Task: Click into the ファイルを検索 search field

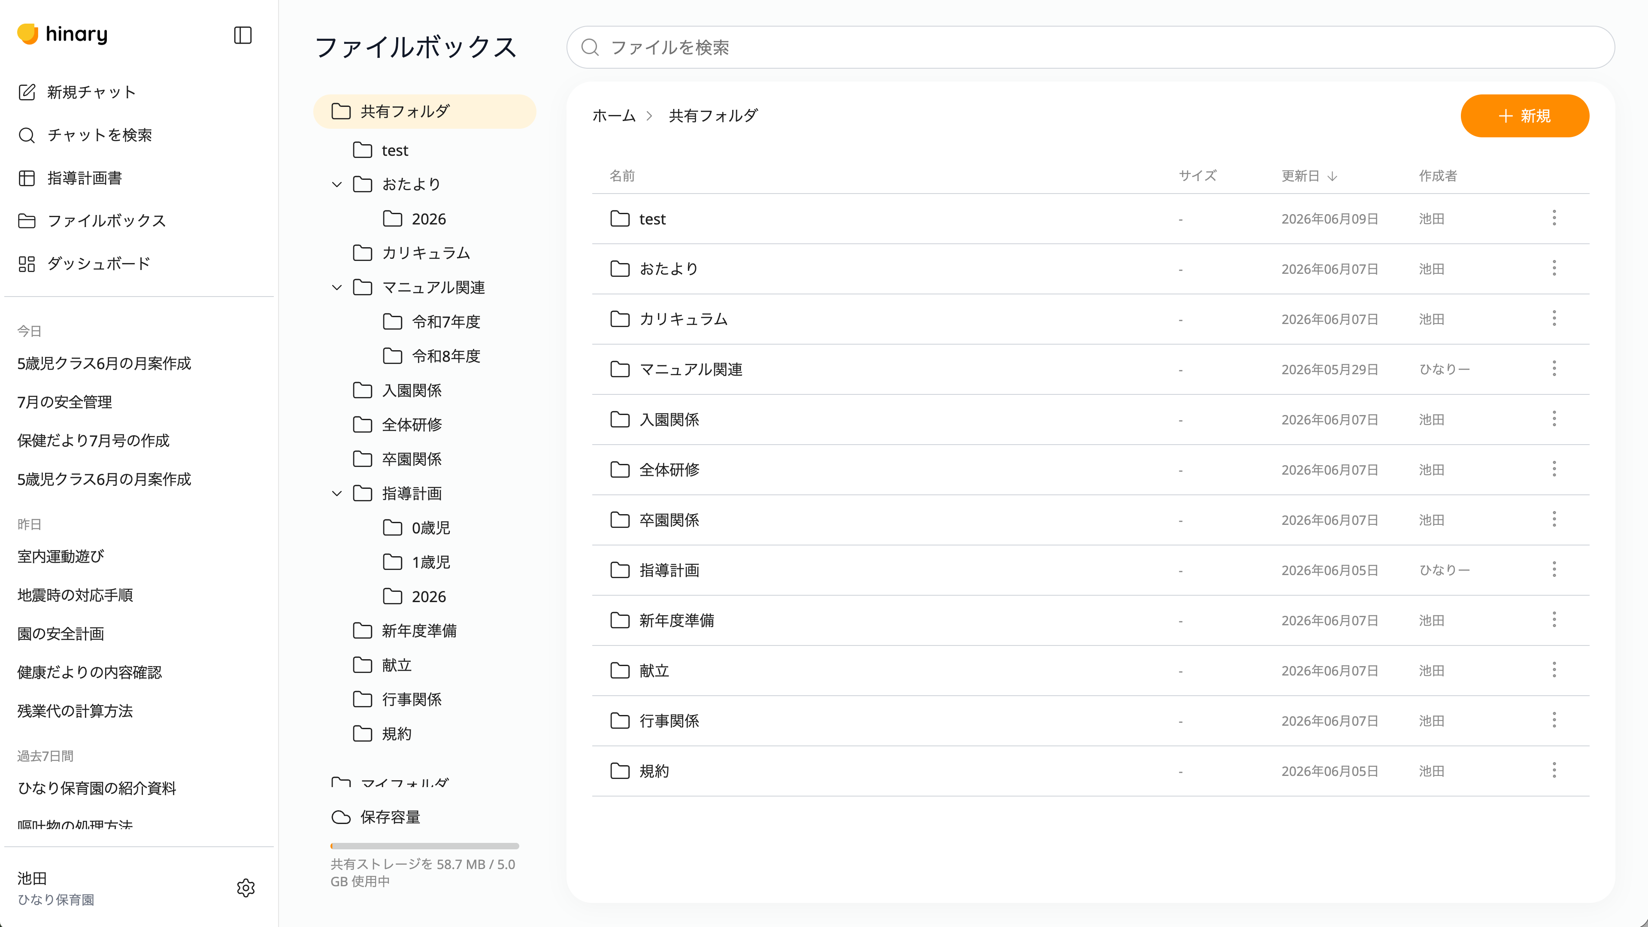Action: point(1090,47)
